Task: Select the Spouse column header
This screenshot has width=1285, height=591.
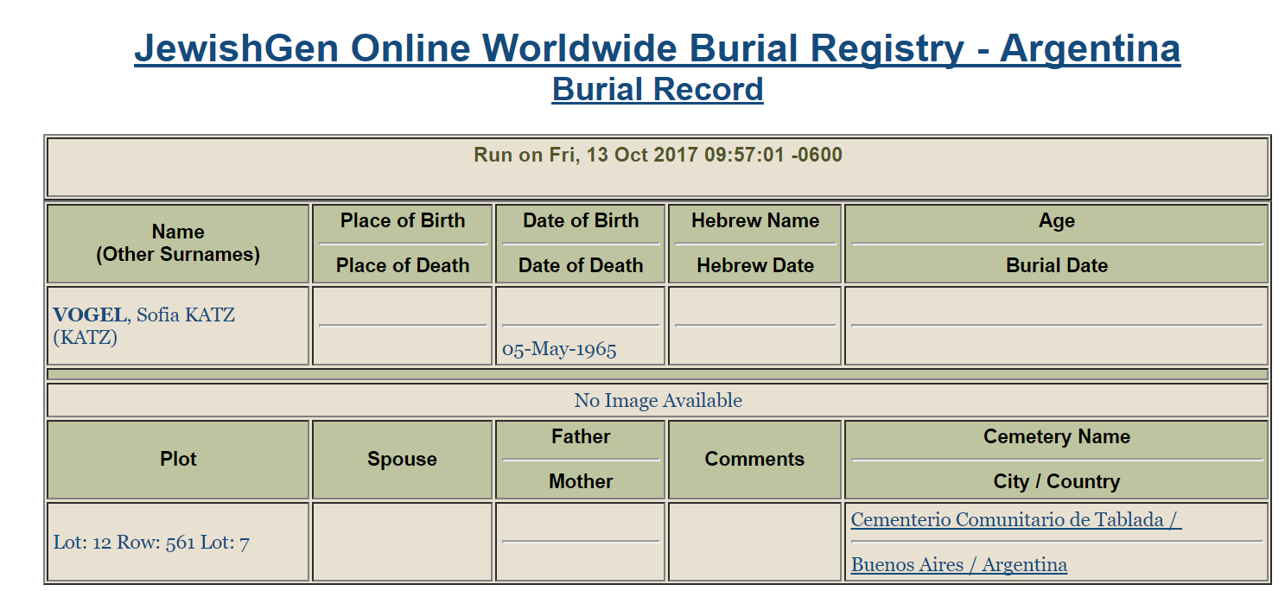Action: [x=402, y=460]
